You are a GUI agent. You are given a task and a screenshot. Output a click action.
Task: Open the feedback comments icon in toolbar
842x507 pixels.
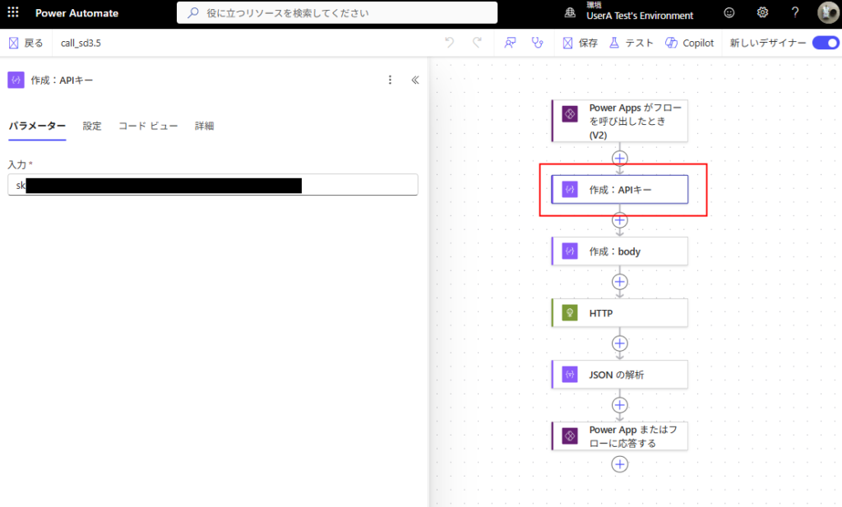coord(511,43)
